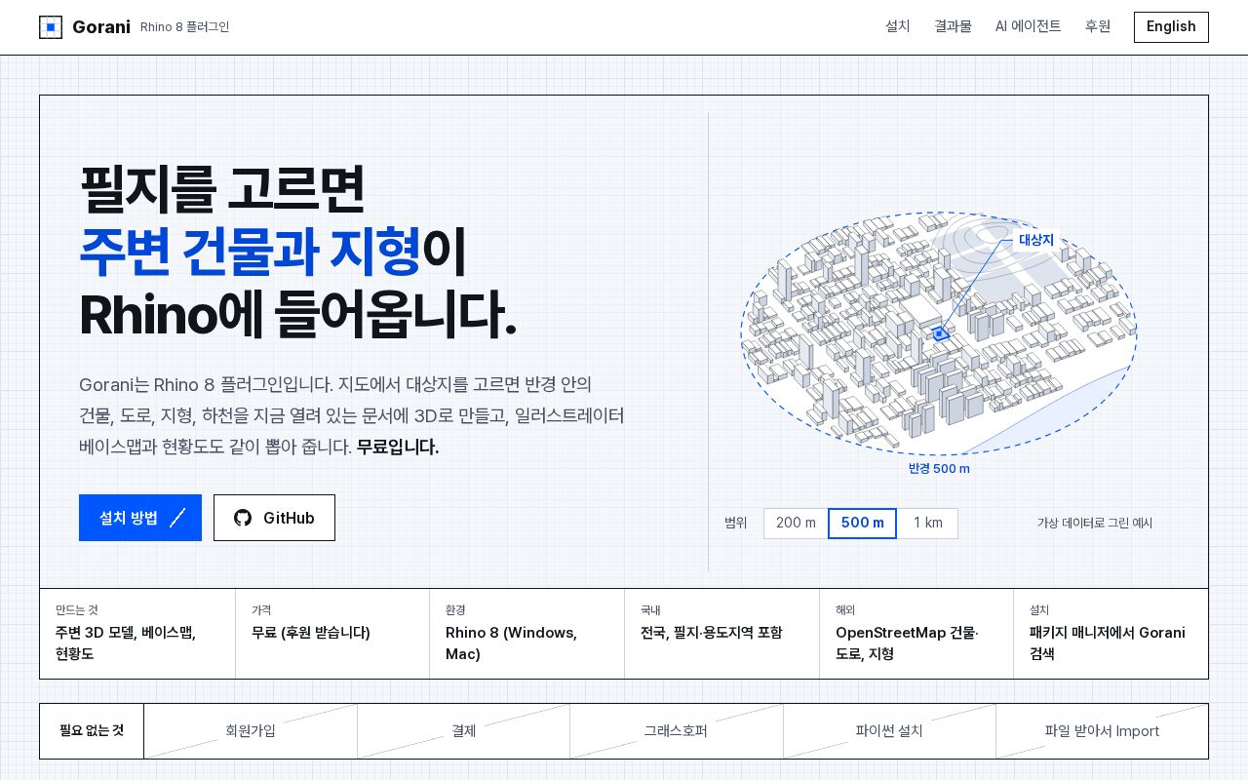The height and width of the screenshot is (780, 1248).
Task: Click the 가상 데이터로 그린 예시 note
Action: coord(1095,524)
